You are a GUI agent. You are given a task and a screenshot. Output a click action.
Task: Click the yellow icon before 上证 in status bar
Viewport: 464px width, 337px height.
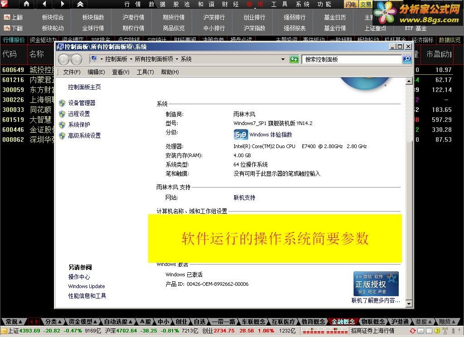coord(4,331)
